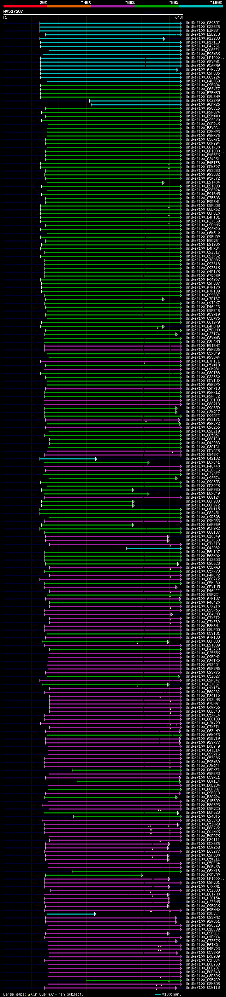Click hit label UniRef100_B8XC41
Screen dimensions: 226x997
click(203, 463)
